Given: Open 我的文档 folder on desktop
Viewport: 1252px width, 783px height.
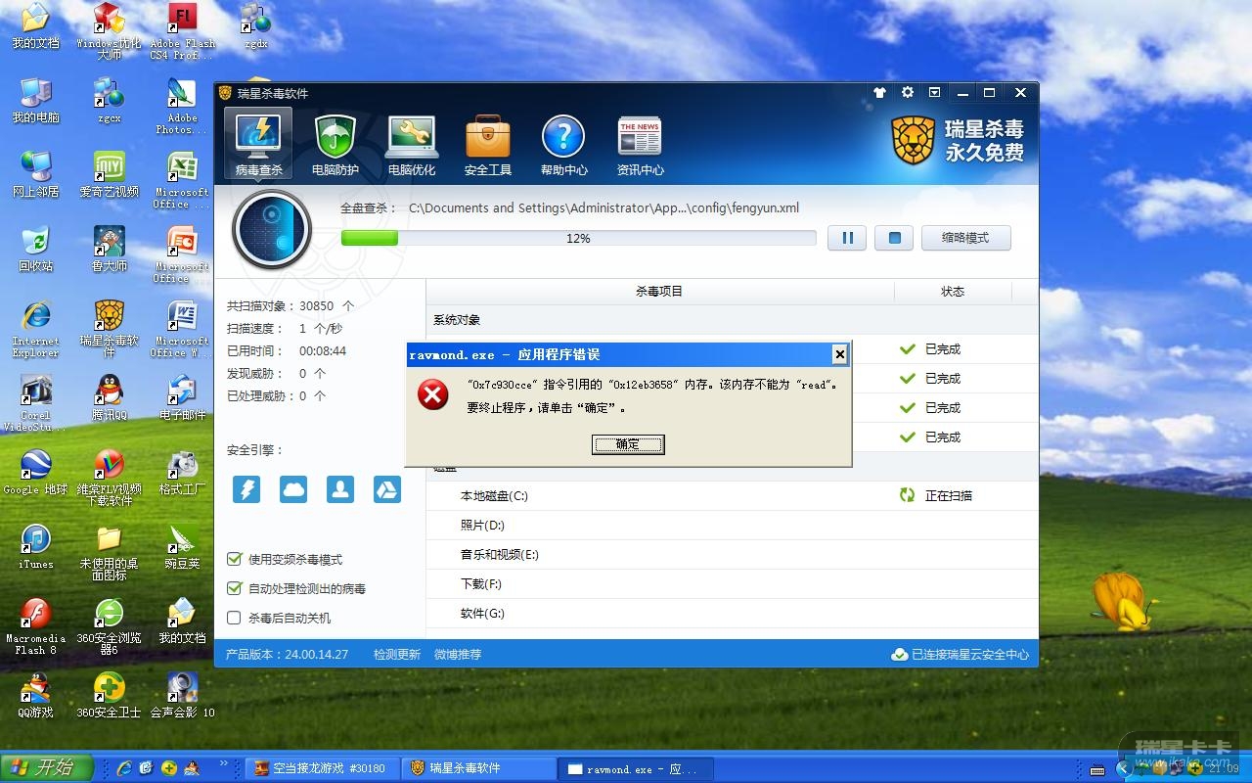Looking at the screenshot, I should click(35, 25).
